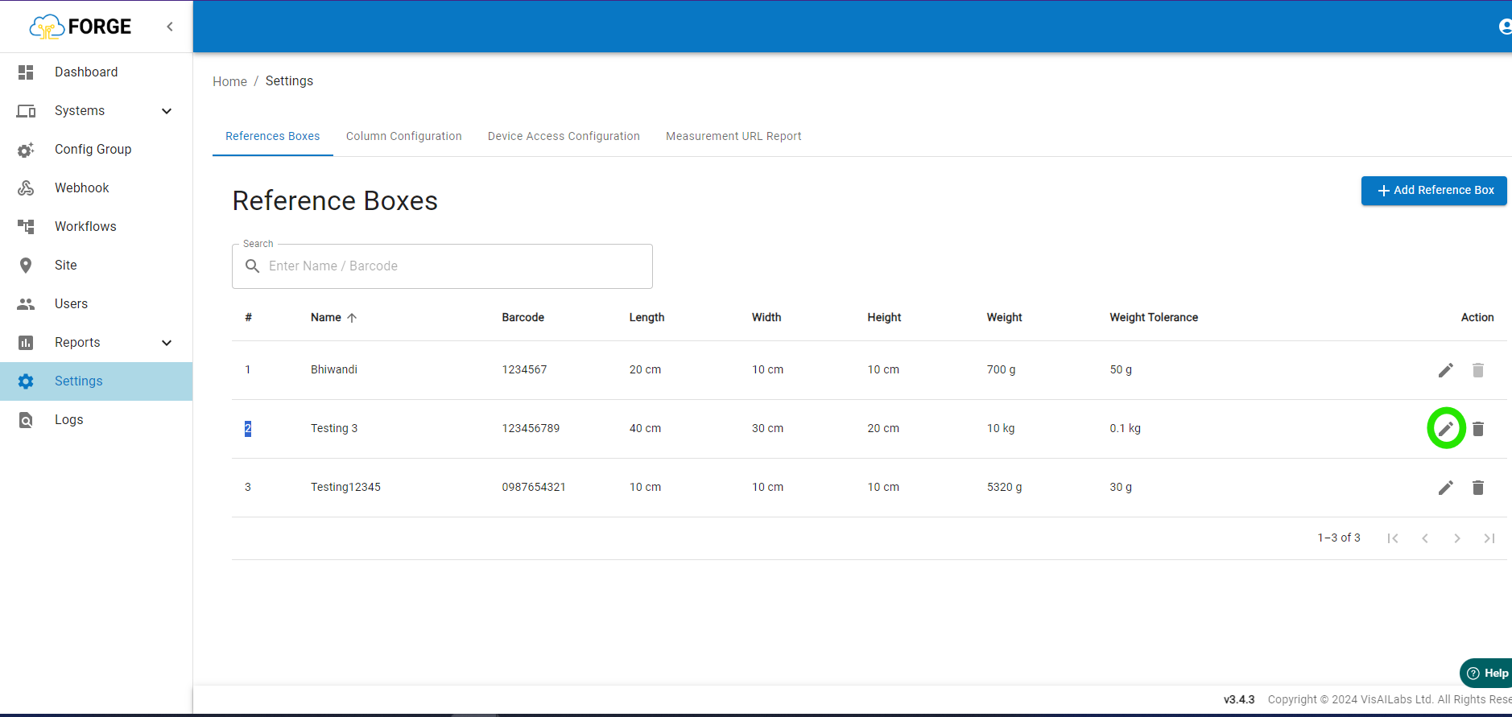
Task: Click the Workflows tree icon
Action: 26,227
